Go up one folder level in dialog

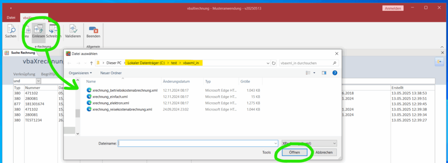91,63
